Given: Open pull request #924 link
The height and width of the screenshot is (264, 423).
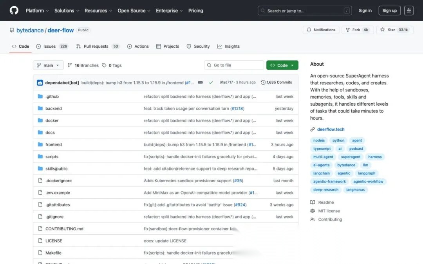Looking at the screenshot, I should pyautogui.click(x=240, y=205).
